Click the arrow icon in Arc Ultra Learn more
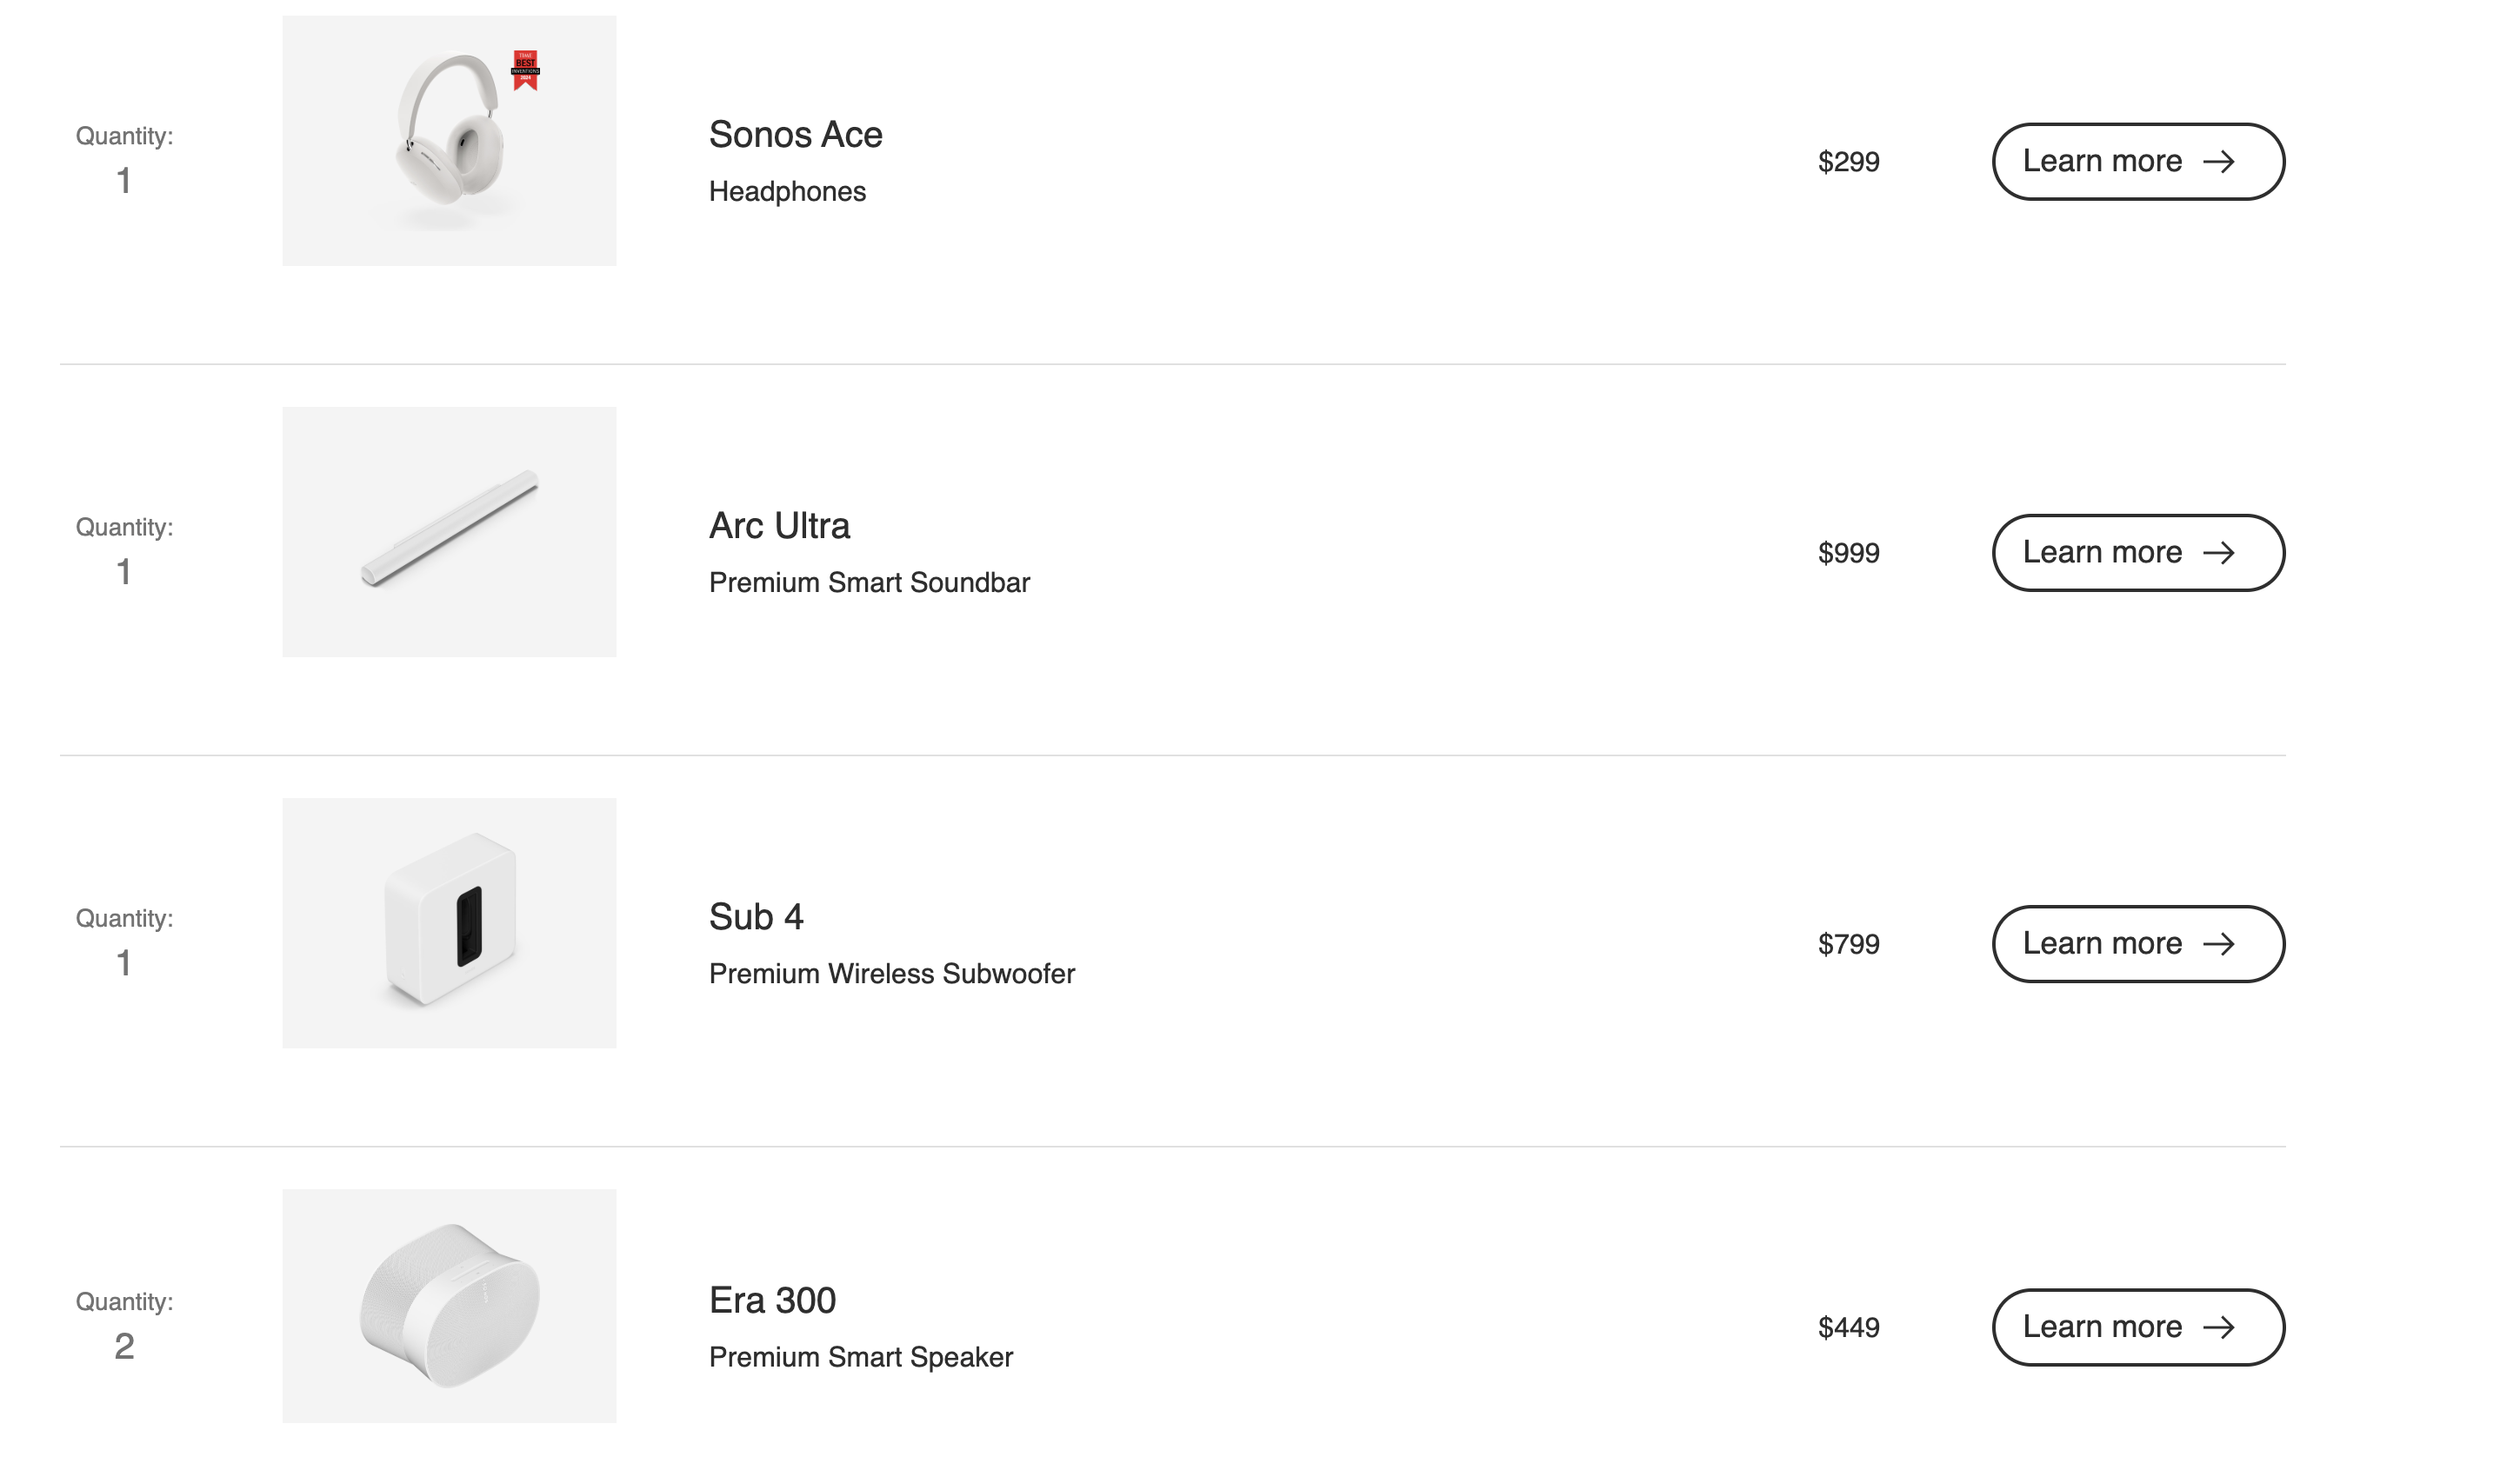 [2219, 553]
